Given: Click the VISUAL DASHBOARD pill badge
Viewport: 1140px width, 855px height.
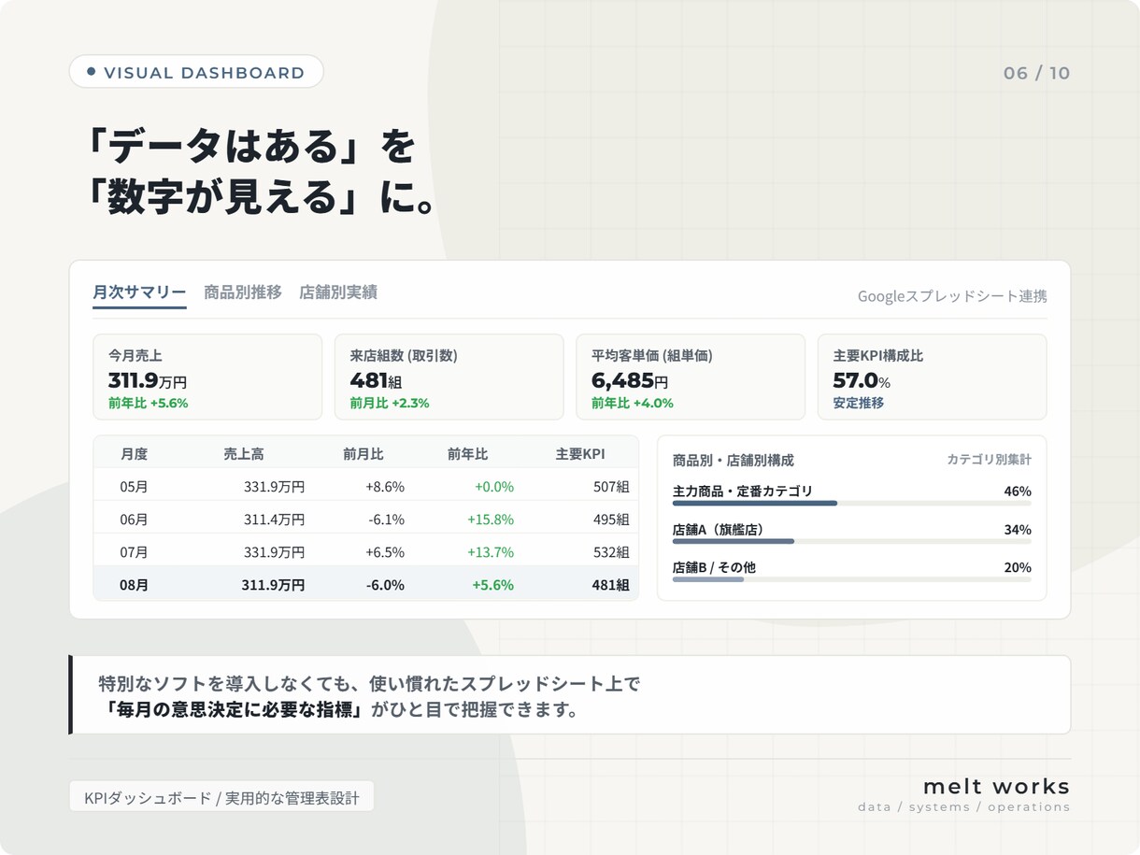Looking at the screenshot, I should pos(196,72).
